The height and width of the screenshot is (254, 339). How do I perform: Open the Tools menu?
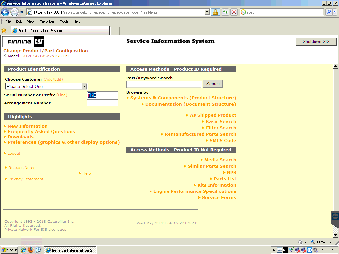pos(64,21)
